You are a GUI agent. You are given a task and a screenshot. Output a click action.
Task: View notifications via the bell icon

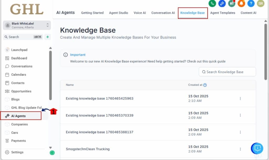(241, 4)
